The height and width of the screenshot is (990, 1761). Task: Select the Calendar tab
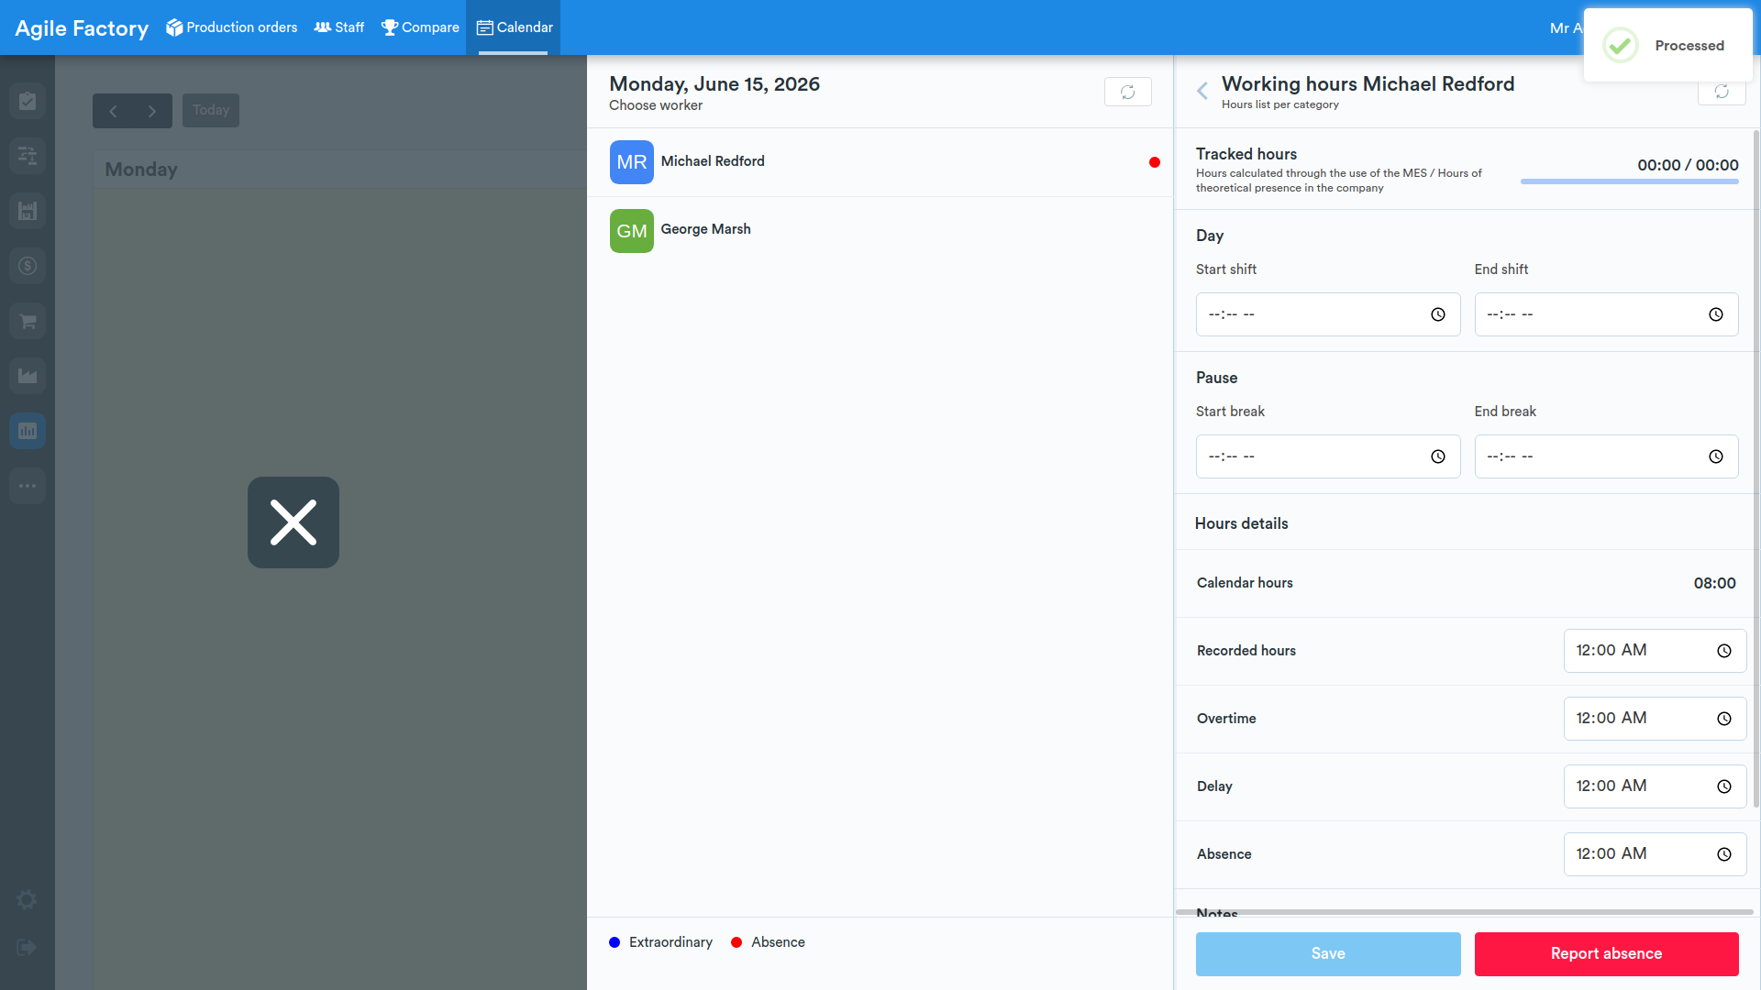coord(514,27)
